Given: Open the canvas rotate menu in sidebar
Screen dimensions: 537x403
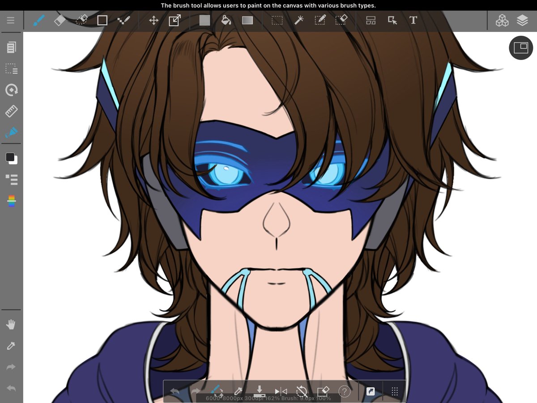Looking at the screenshot, I should 12,90.
